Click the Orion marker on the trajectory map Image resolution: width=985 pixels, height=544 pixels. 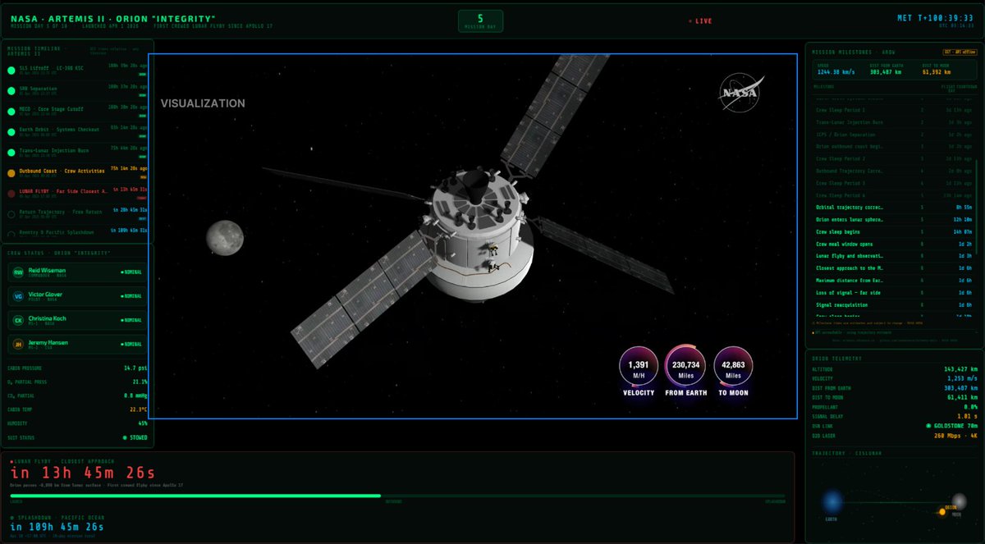[x=943, y=514]
